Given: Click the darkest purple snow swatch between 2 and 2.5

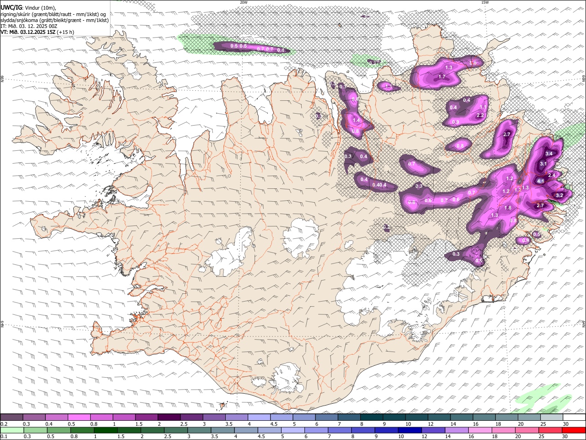Looking at the screenshot, I should (168, 418).
